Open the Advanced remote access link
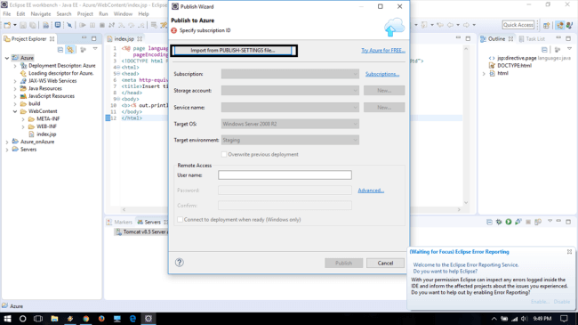The width and height of the screenshot is (578, 325). [371, 191]
